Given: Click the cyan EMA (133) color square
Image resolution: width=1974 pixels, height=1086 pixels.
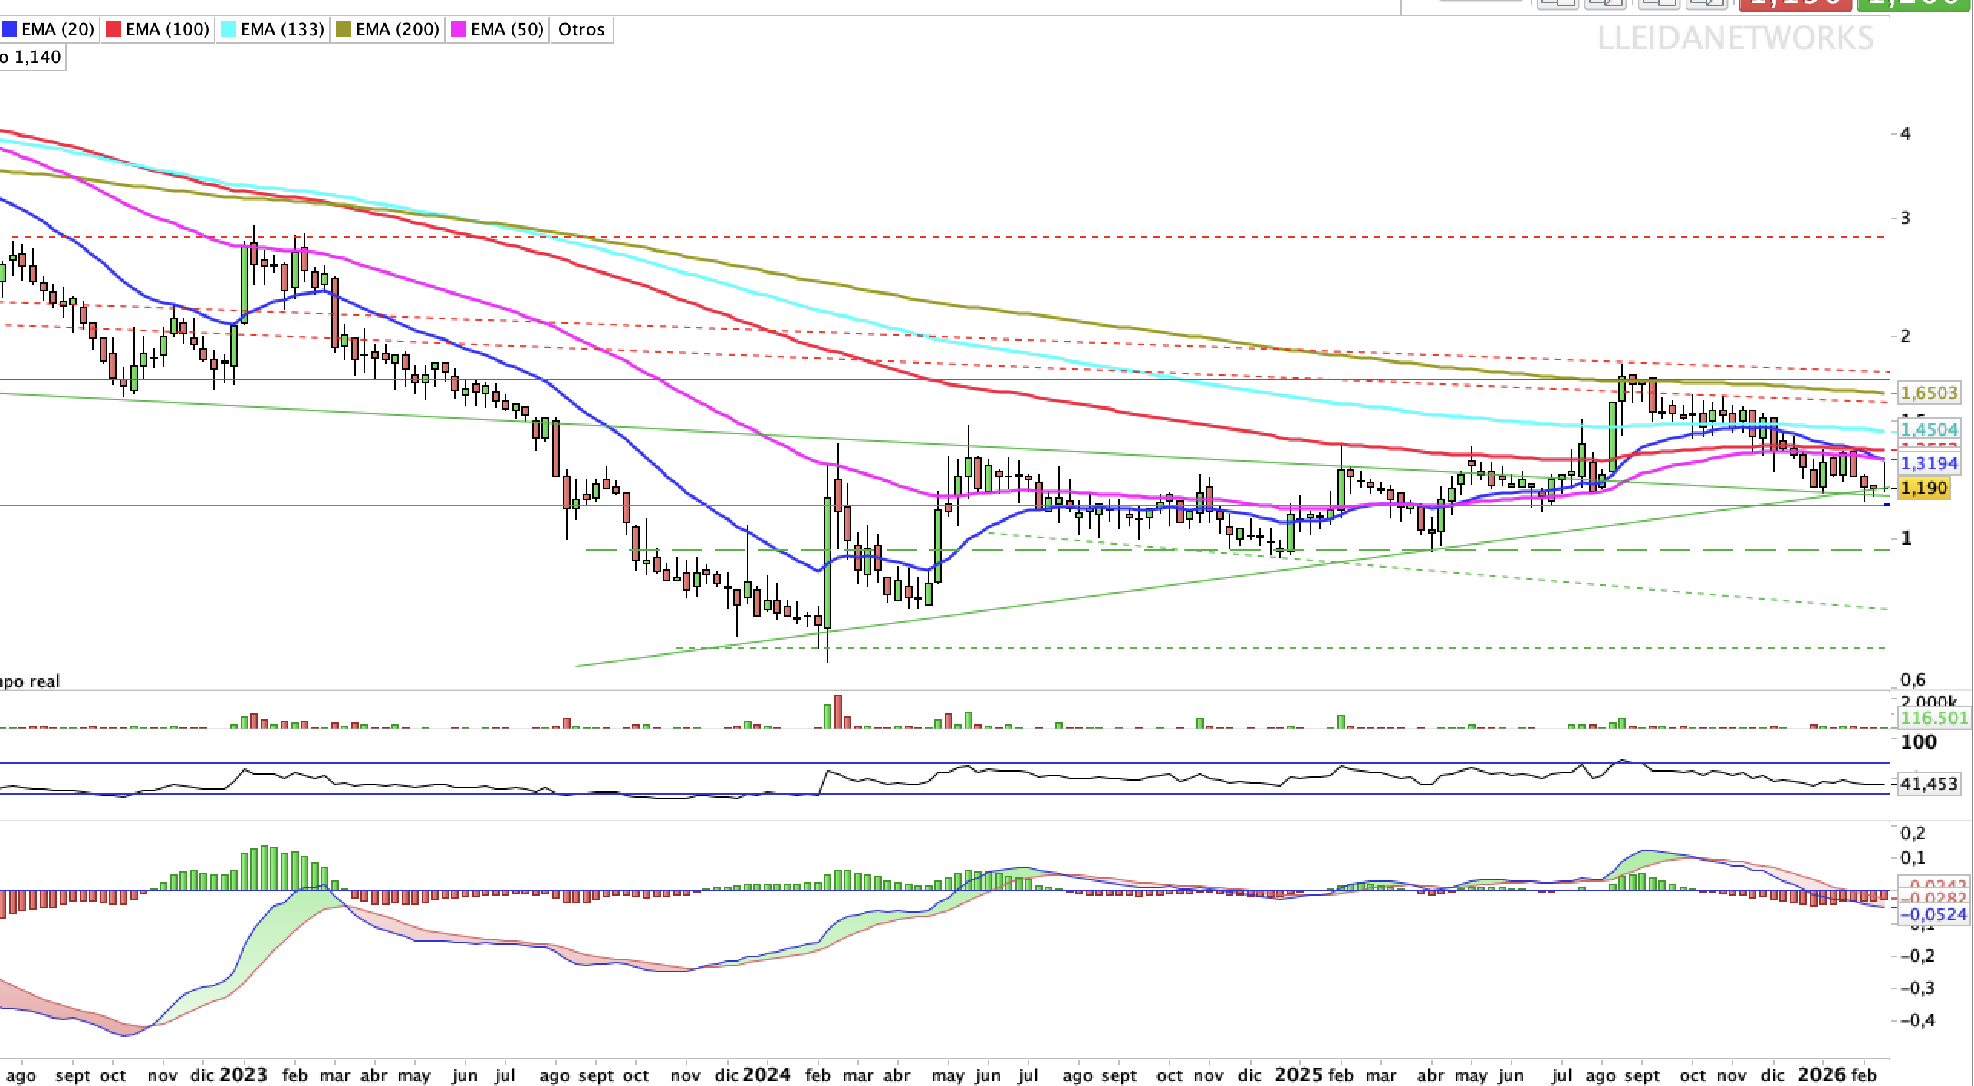Looking at the screenshot, I should [x=229, y=30].
